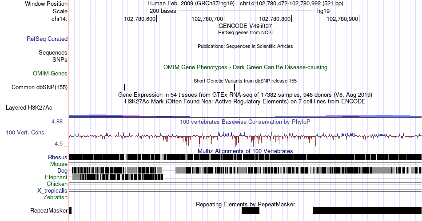Open the OMIM Genes track label
The width and height of the screenshot is (422, 221).
pyautogui.click(x=50, y=73)
